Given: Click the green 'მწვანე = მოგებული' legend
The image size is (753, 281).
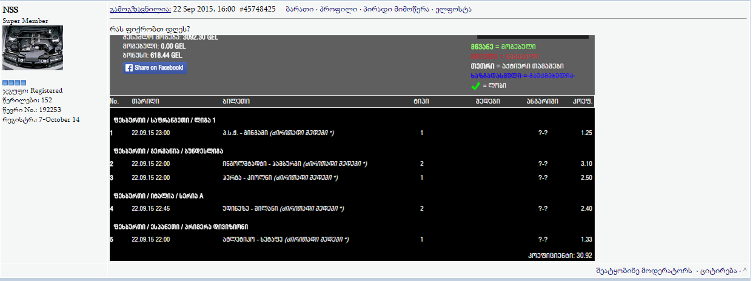Looking at the screenshot, I should (503, 47).
